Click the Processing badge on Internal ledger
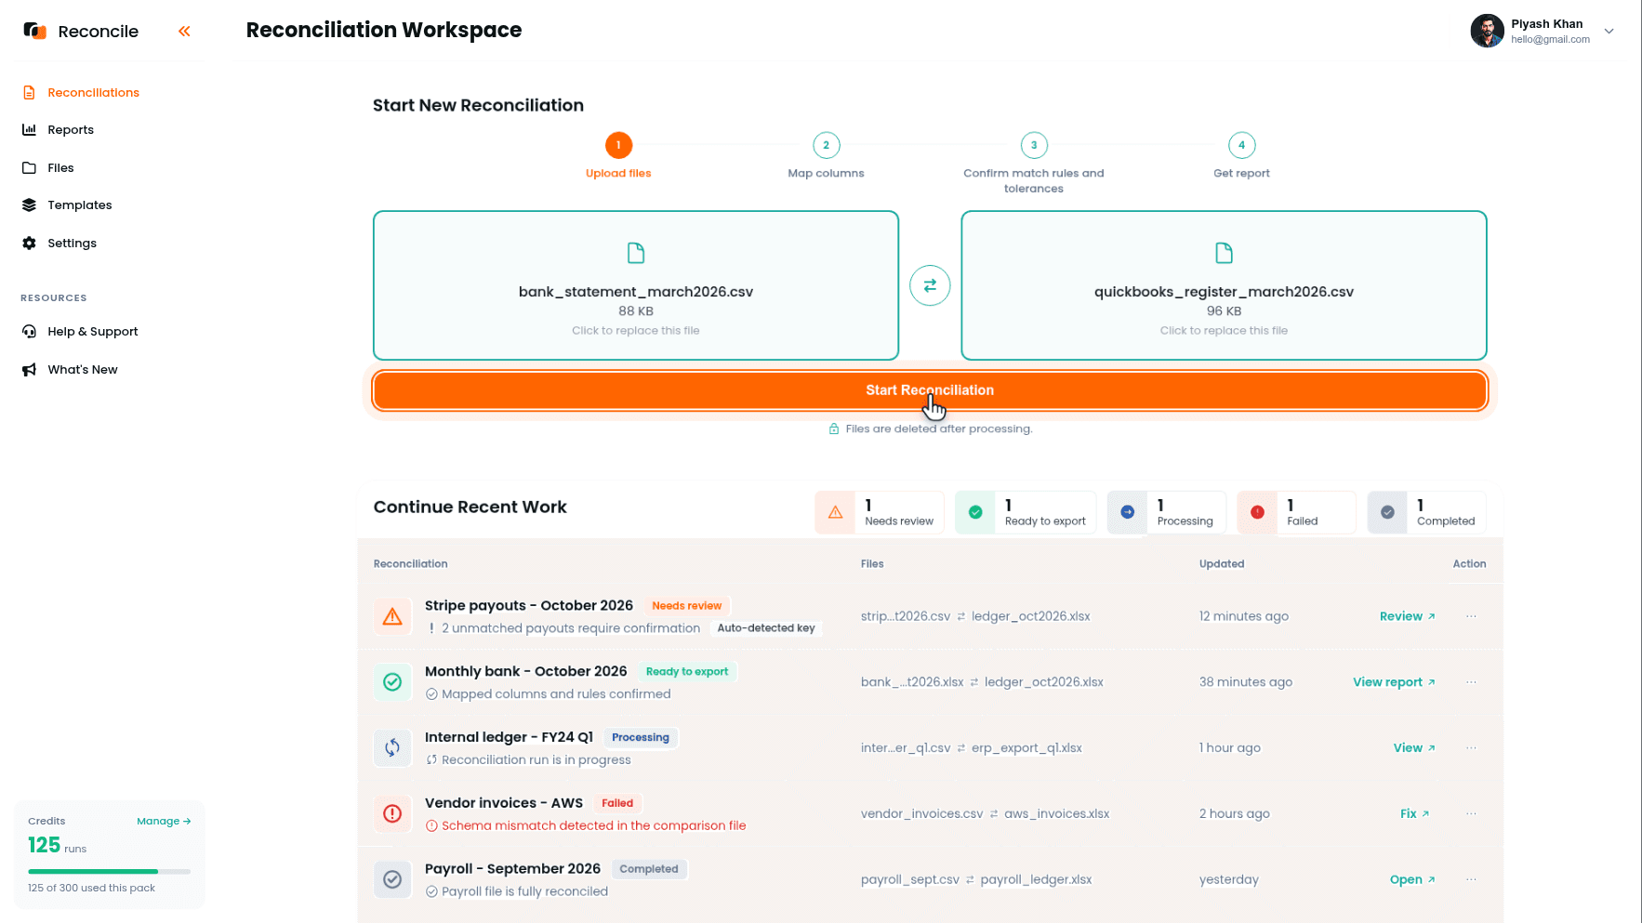 pyautogui.click(x=640, y=737)
